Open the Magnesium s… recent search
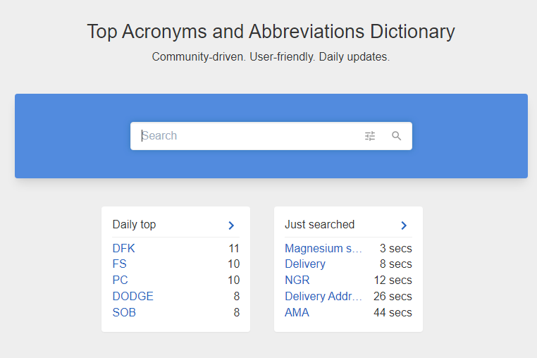This screenshot has width=537, height=358. click(323, 248)
